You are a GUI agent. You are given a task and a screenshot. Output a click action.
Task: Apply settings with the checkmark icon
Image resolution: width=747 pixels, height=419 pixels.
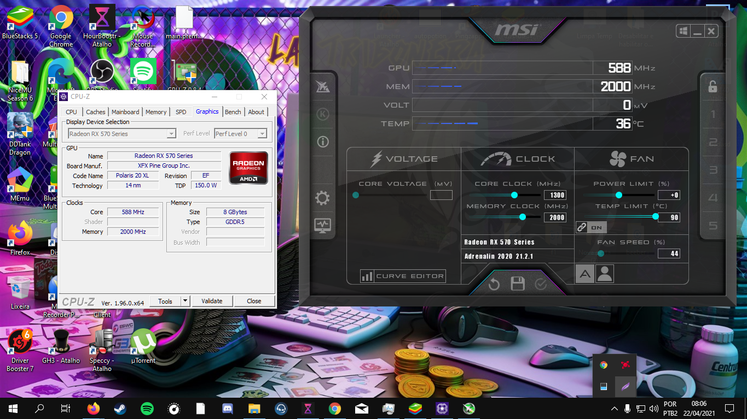[541, 284]
